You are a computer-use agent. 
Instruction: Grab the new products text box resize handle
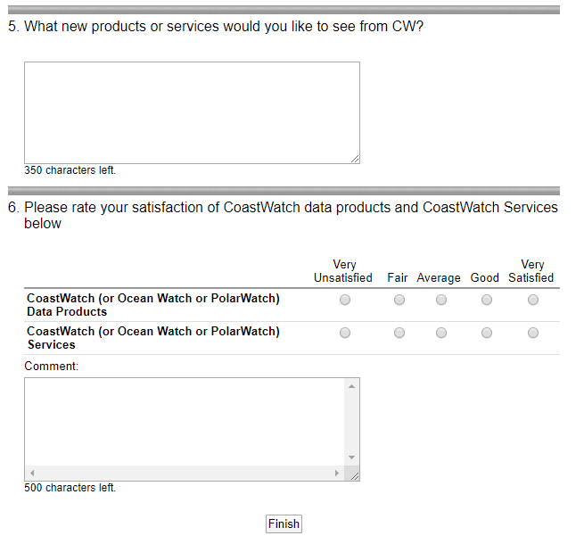point(355,159)
